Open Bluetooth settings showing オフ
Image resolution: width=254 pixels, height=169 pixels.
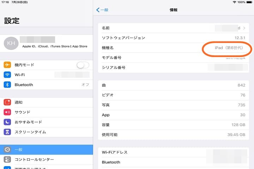(47, 84)
